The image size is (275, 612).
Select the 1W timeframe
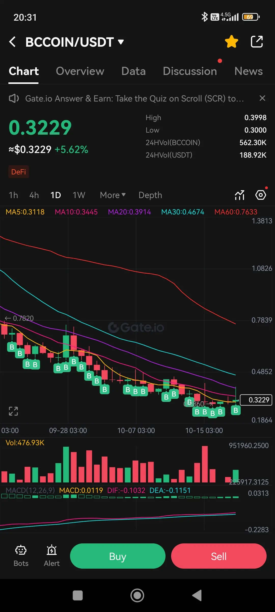(79, 195)
